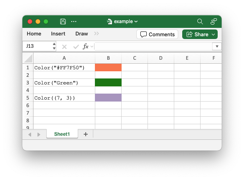Select the Sheet1 tab
Screen dimensions: 244x180
coord(62,134)
